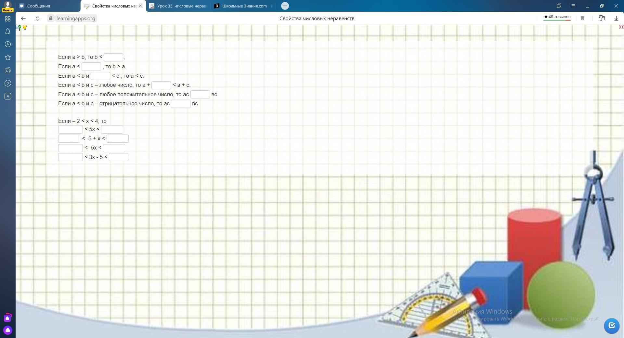
Task: Open video play icon in sidebar
Action: [8, 83]
